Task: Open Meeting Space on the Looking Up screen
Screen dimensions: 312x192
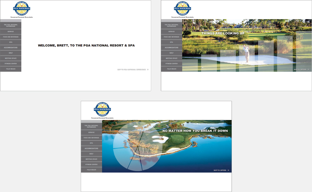Action: pyautogui.click(x=172, y=58)
